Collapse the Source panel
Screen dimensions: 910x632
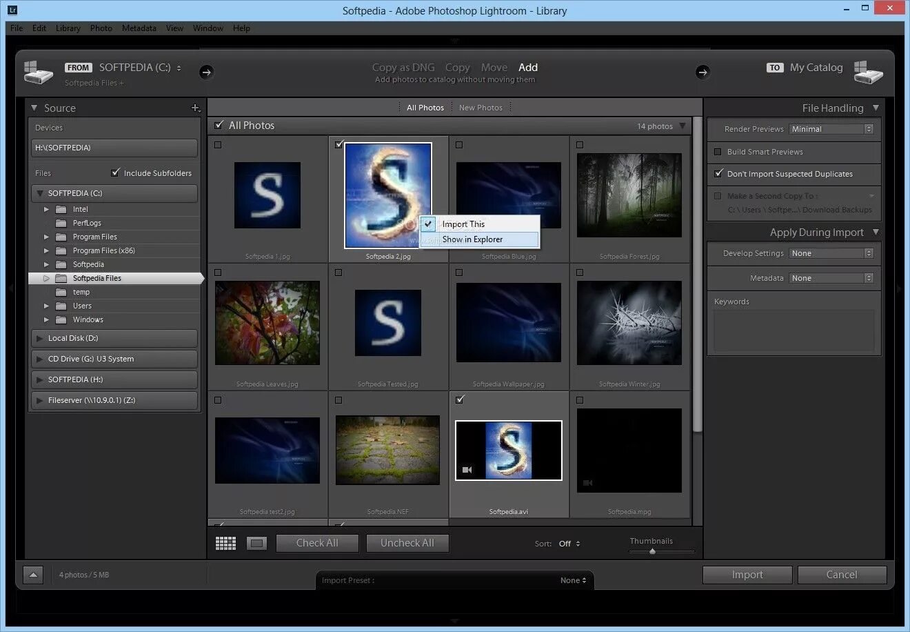coord(34,108)
